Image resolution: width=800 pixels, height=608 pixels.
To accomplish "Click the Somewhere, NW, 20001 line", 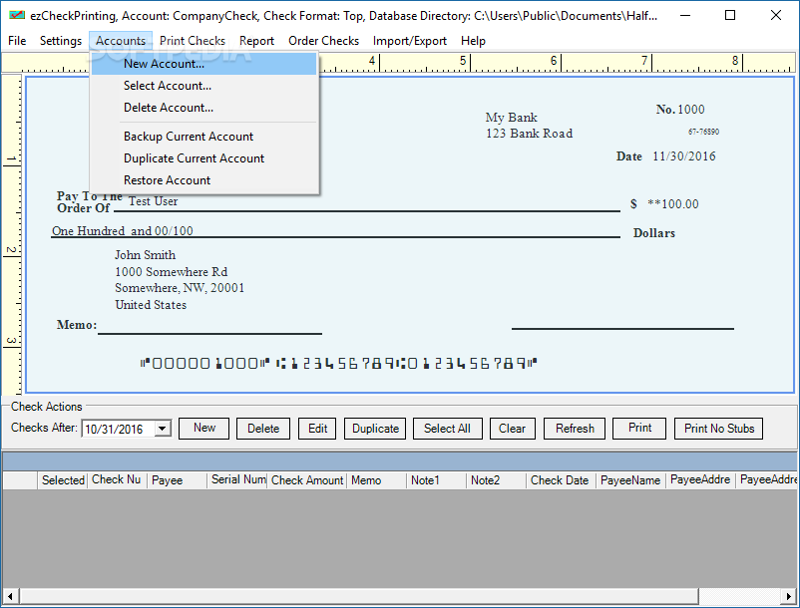I will click(x=180, y=288).
